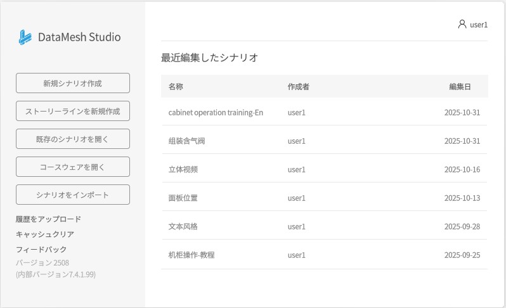Click the キャッシュクリア link
Screen dimensions: 506x308
pos(45,234)
